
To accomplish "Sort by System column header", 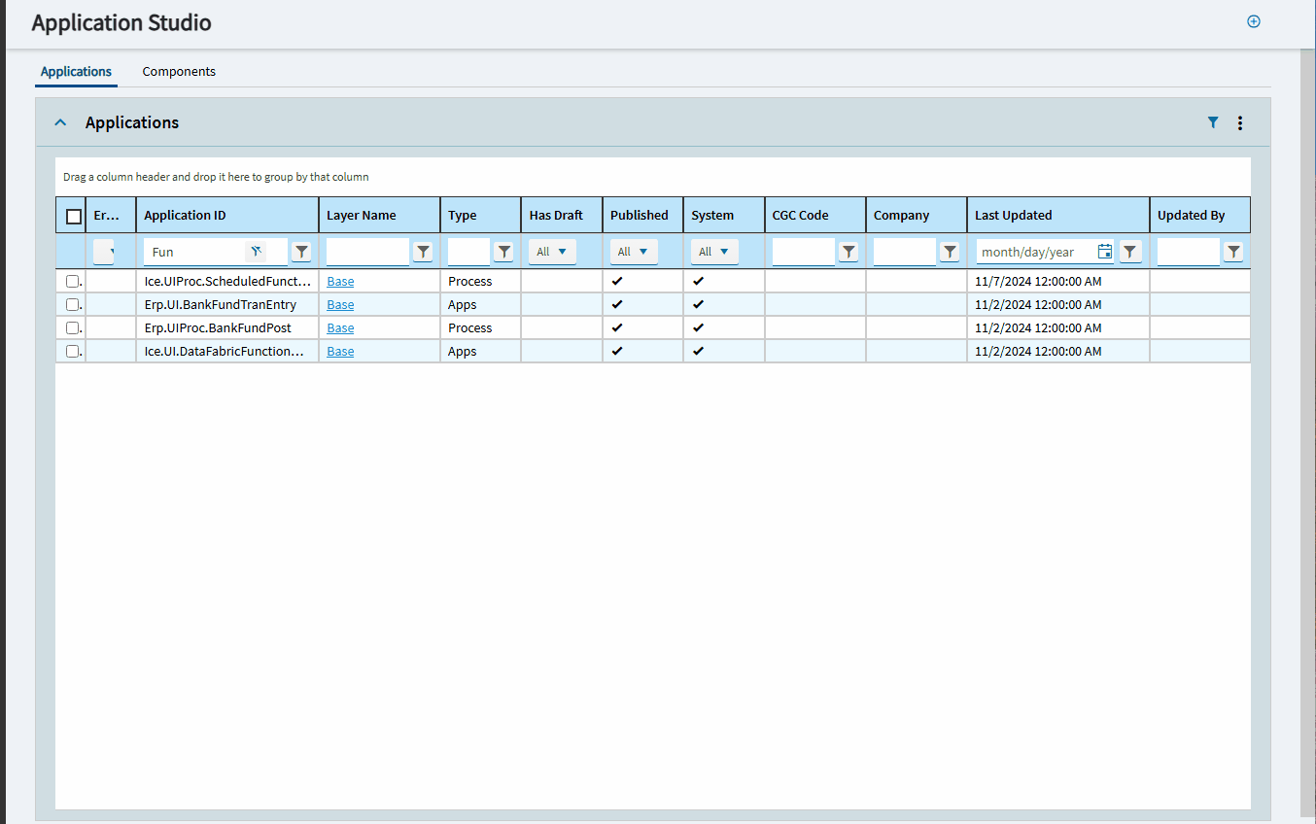I will pos(723,215).
